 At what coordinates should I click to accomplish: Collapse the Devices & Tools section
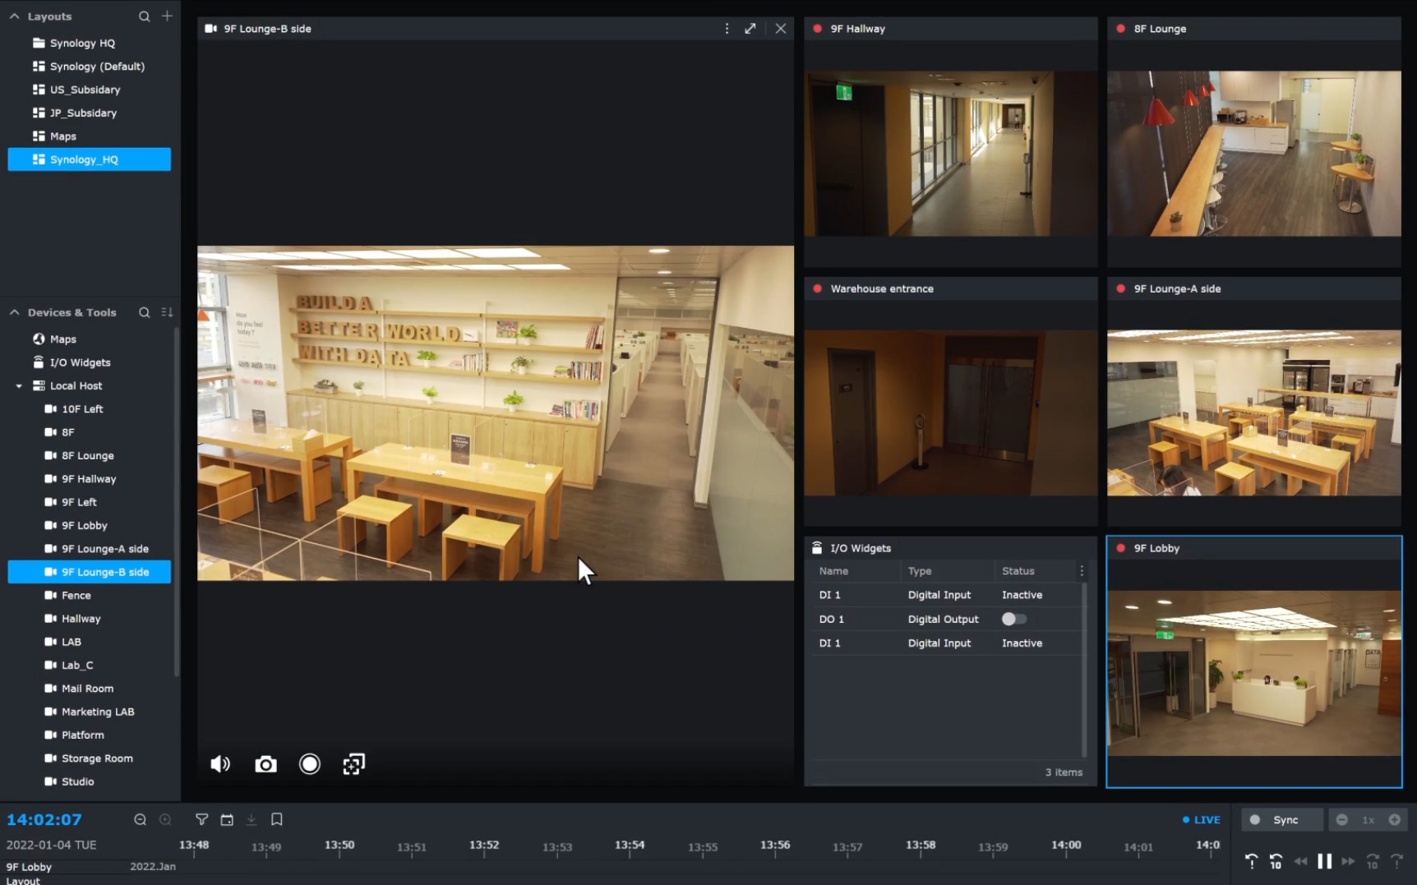click(15, 312)
